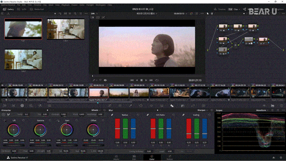Open the Keyframes palette icon
The image size is (286, 161).
tap(264, 106)
